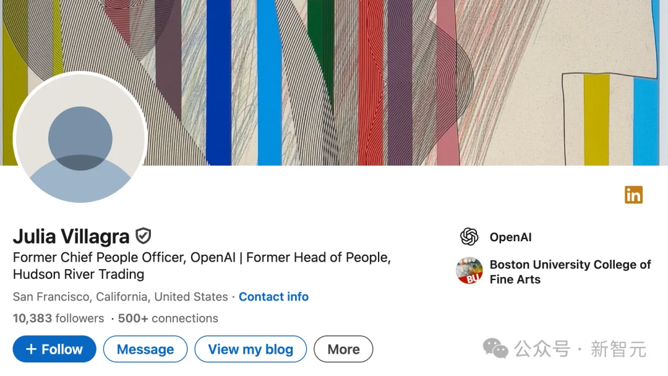Click the plus icon inside the Follow button
The width and height of the screenshot is (668, 376).
(30, 349)
